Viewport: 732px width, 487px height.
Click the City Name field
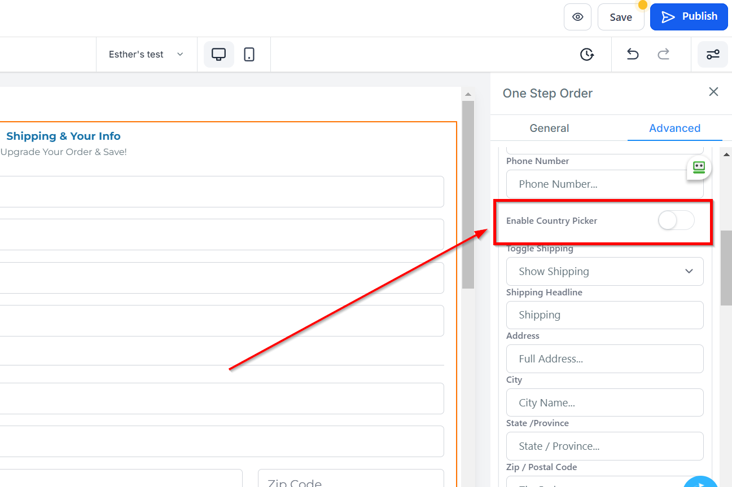(x=604, y=402)
